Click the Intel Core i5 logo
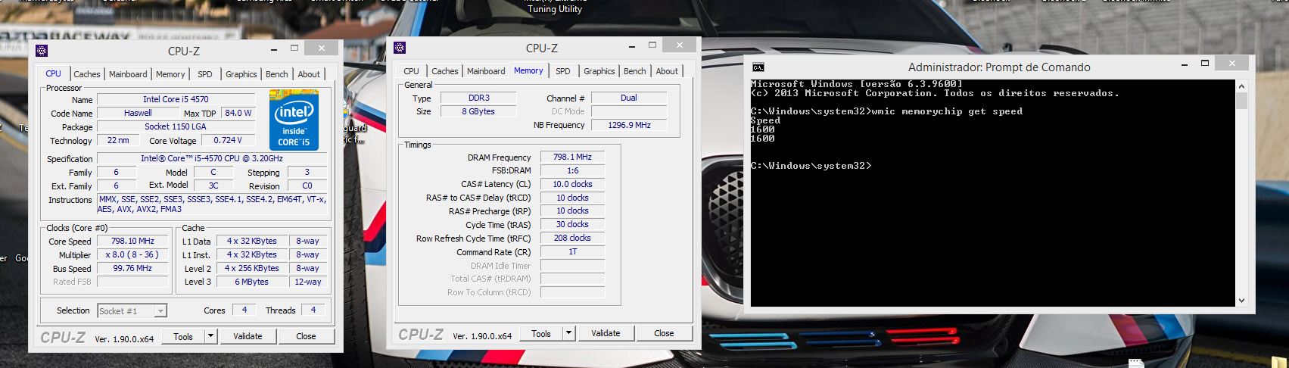This screenshot has width=1289, height=368. click(294, 120)
